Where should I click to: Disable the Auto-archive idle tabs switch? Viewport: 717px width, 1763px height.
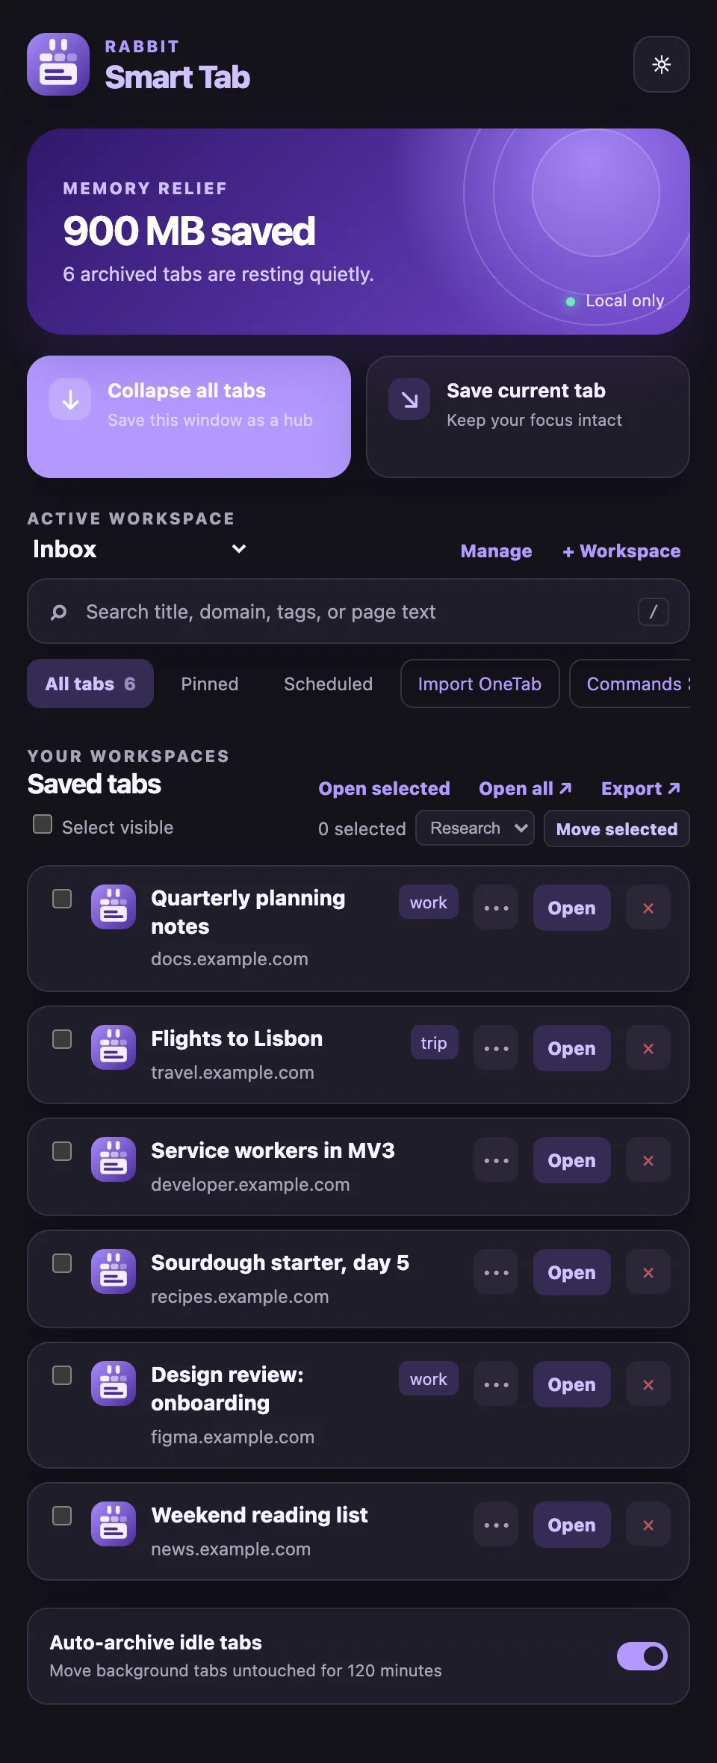[642, 1656]
